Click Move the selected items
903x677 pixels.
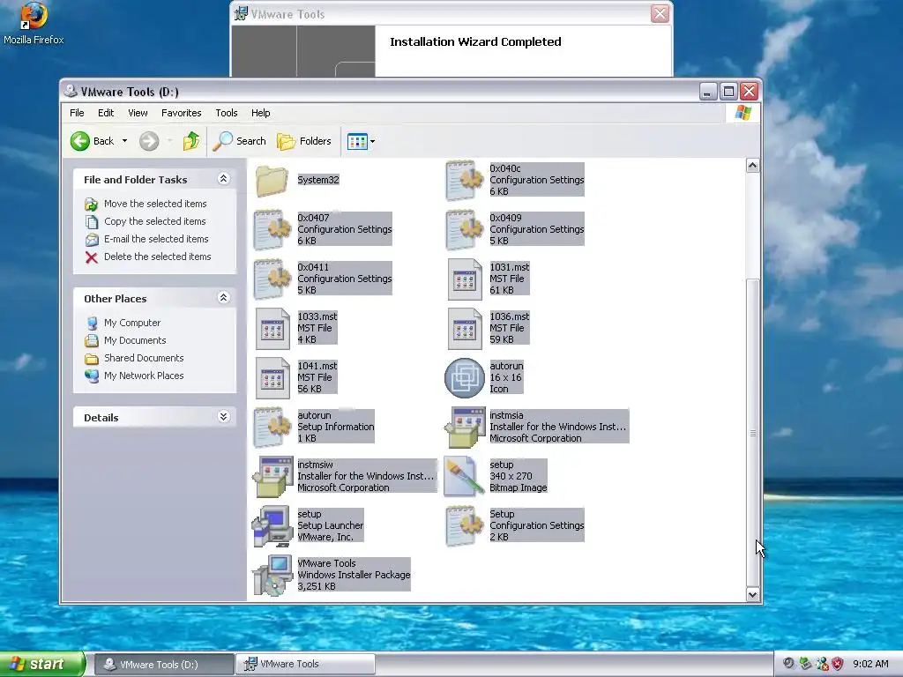(x=155, y=204)
